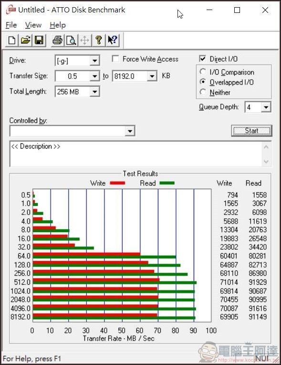Viewport: 281px width, 365px height.
Task: Click the Save floppy disk icon
Action: tap(39, 40)
